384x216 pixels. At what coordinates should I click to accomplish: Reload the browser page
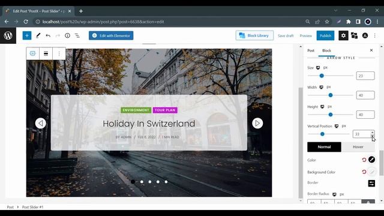click(x=26, y=22)
